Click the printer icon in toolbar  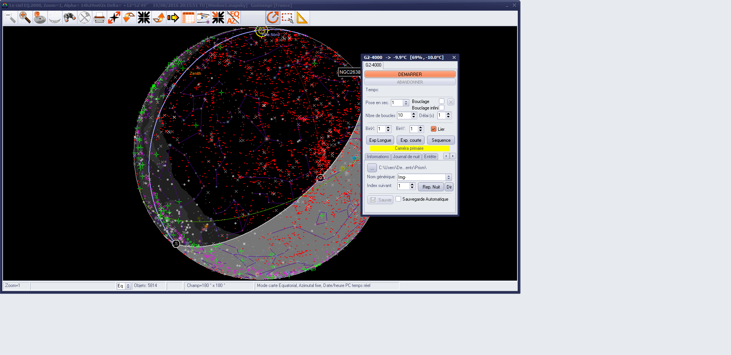99,17
